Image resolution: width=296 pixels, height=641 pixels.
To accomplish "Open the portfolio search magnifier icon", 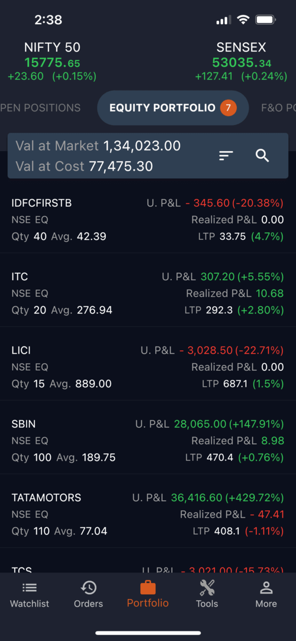I will (x=262, y=155).
